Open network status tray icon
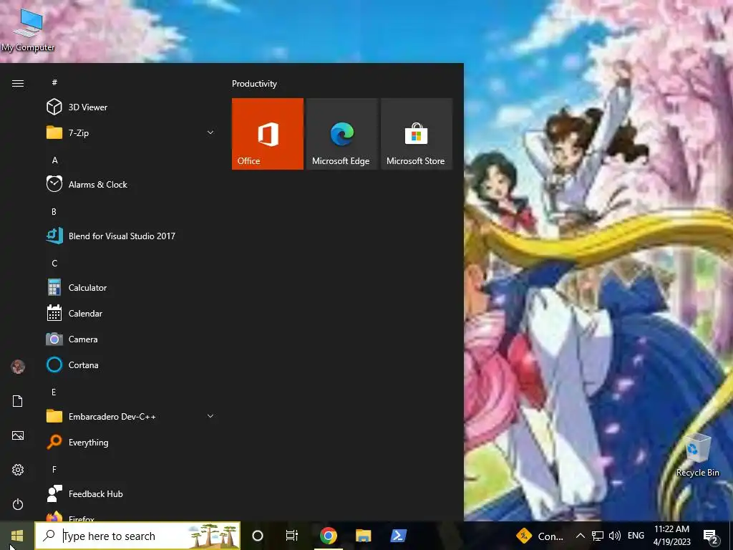The image size is (733, 550). tap(598, 536)
